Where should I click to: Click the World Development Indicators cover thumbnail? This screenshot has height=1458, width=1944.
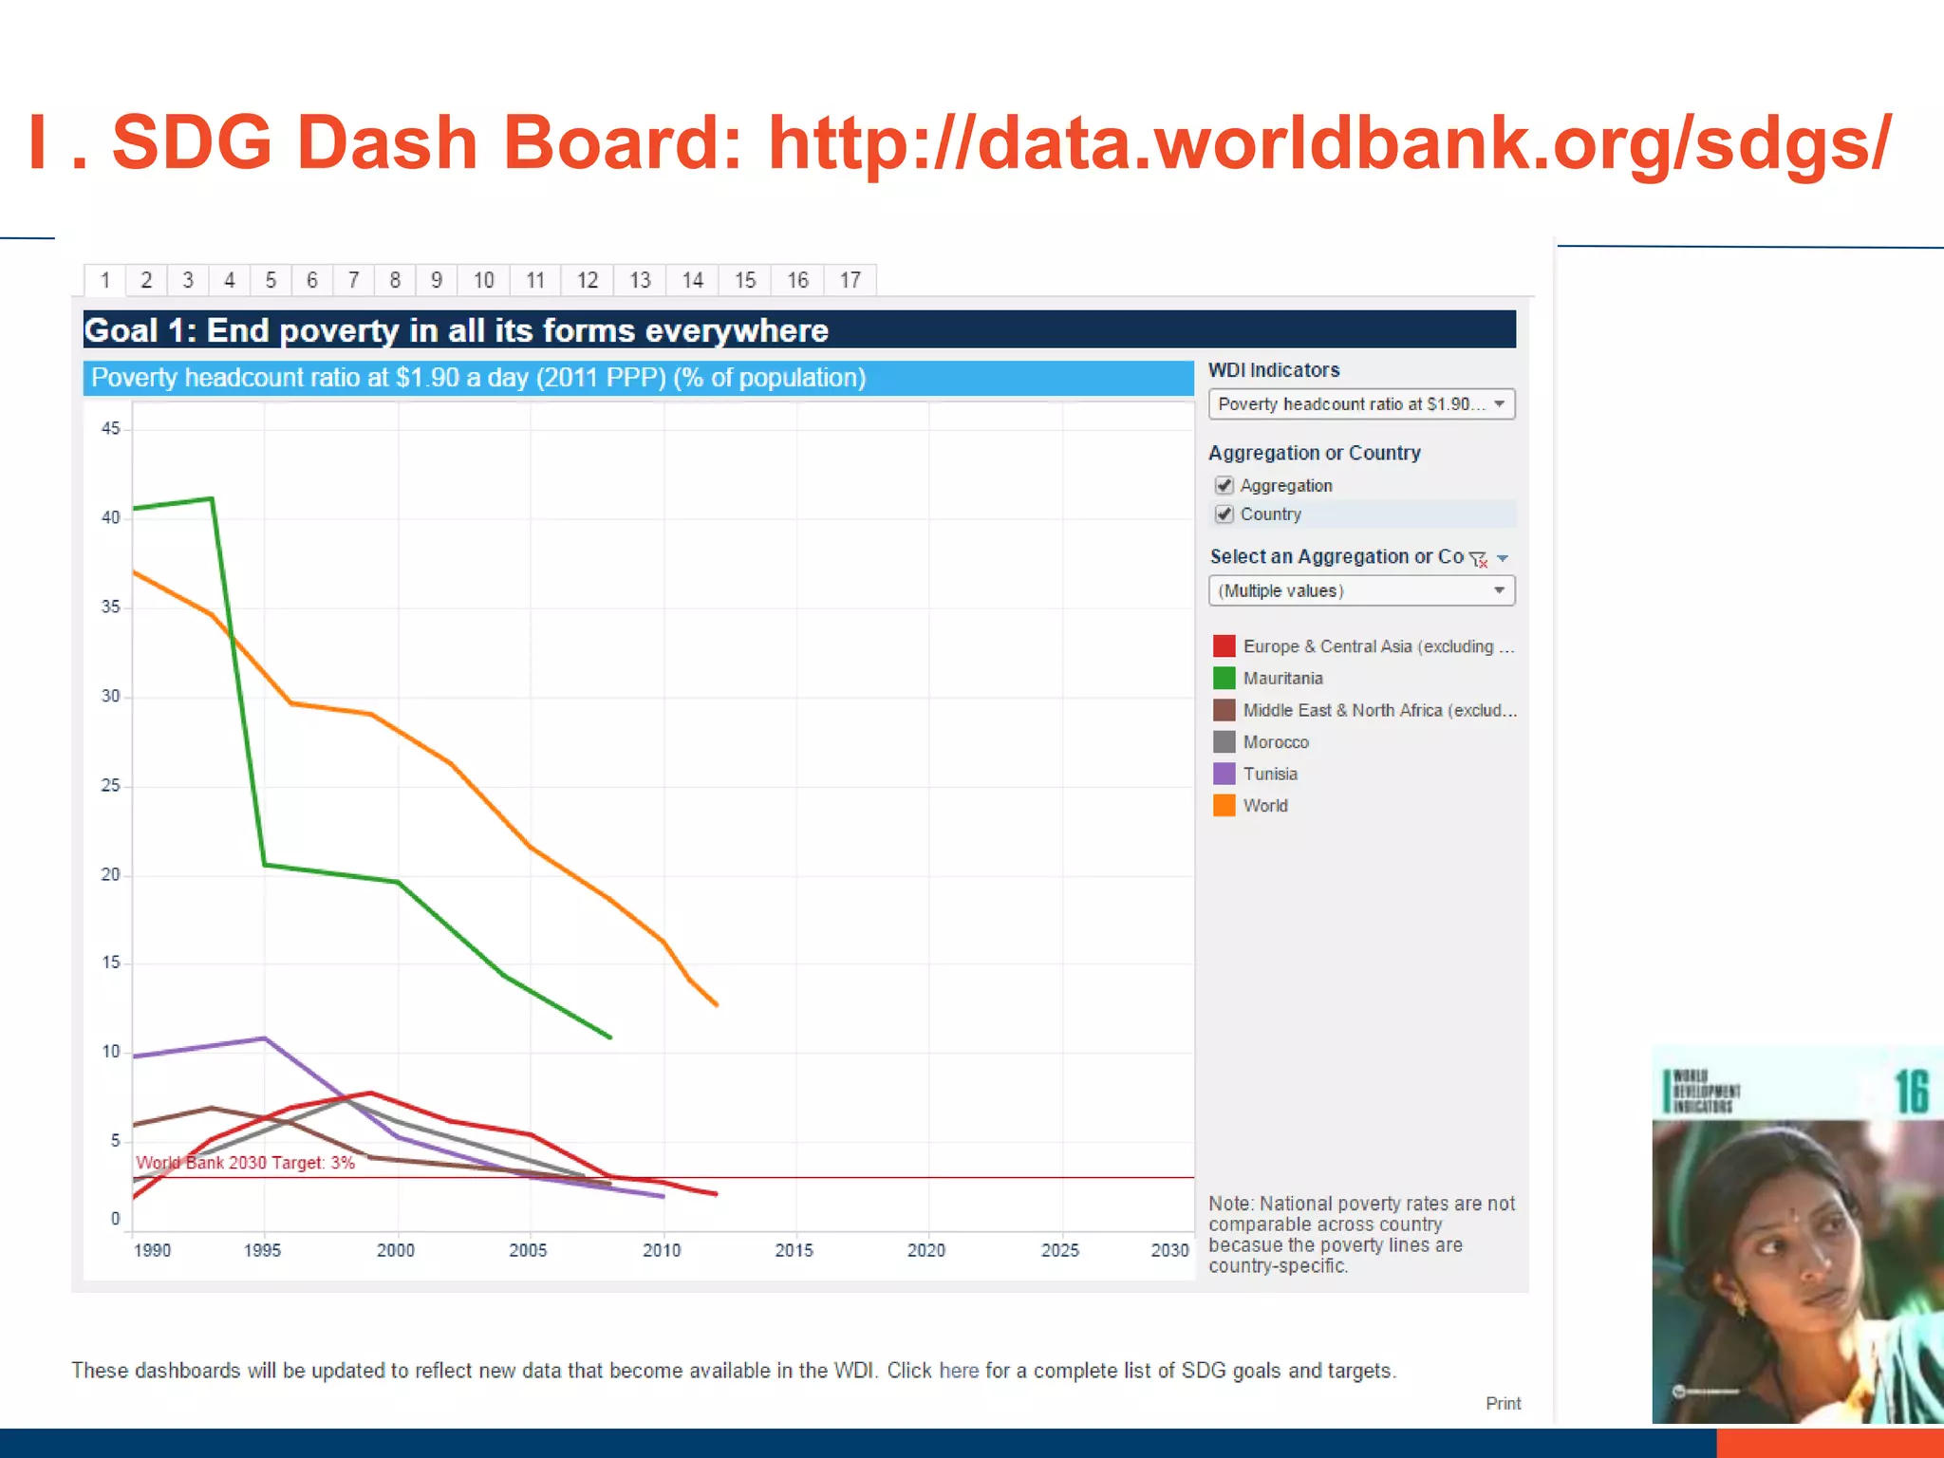[x=1796, y=1234]
